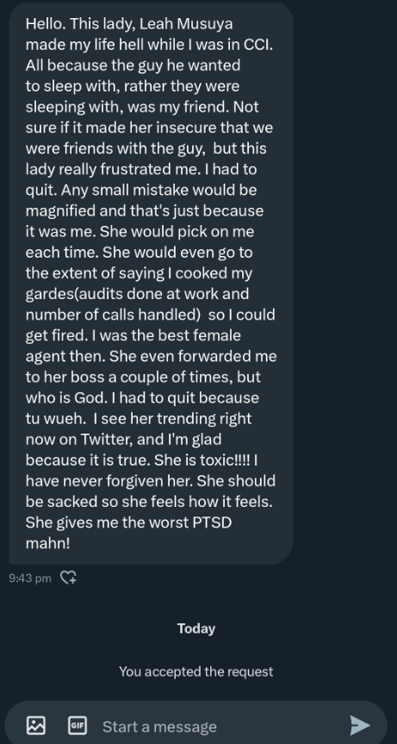Click the "Today" date divider

point(196,628)
